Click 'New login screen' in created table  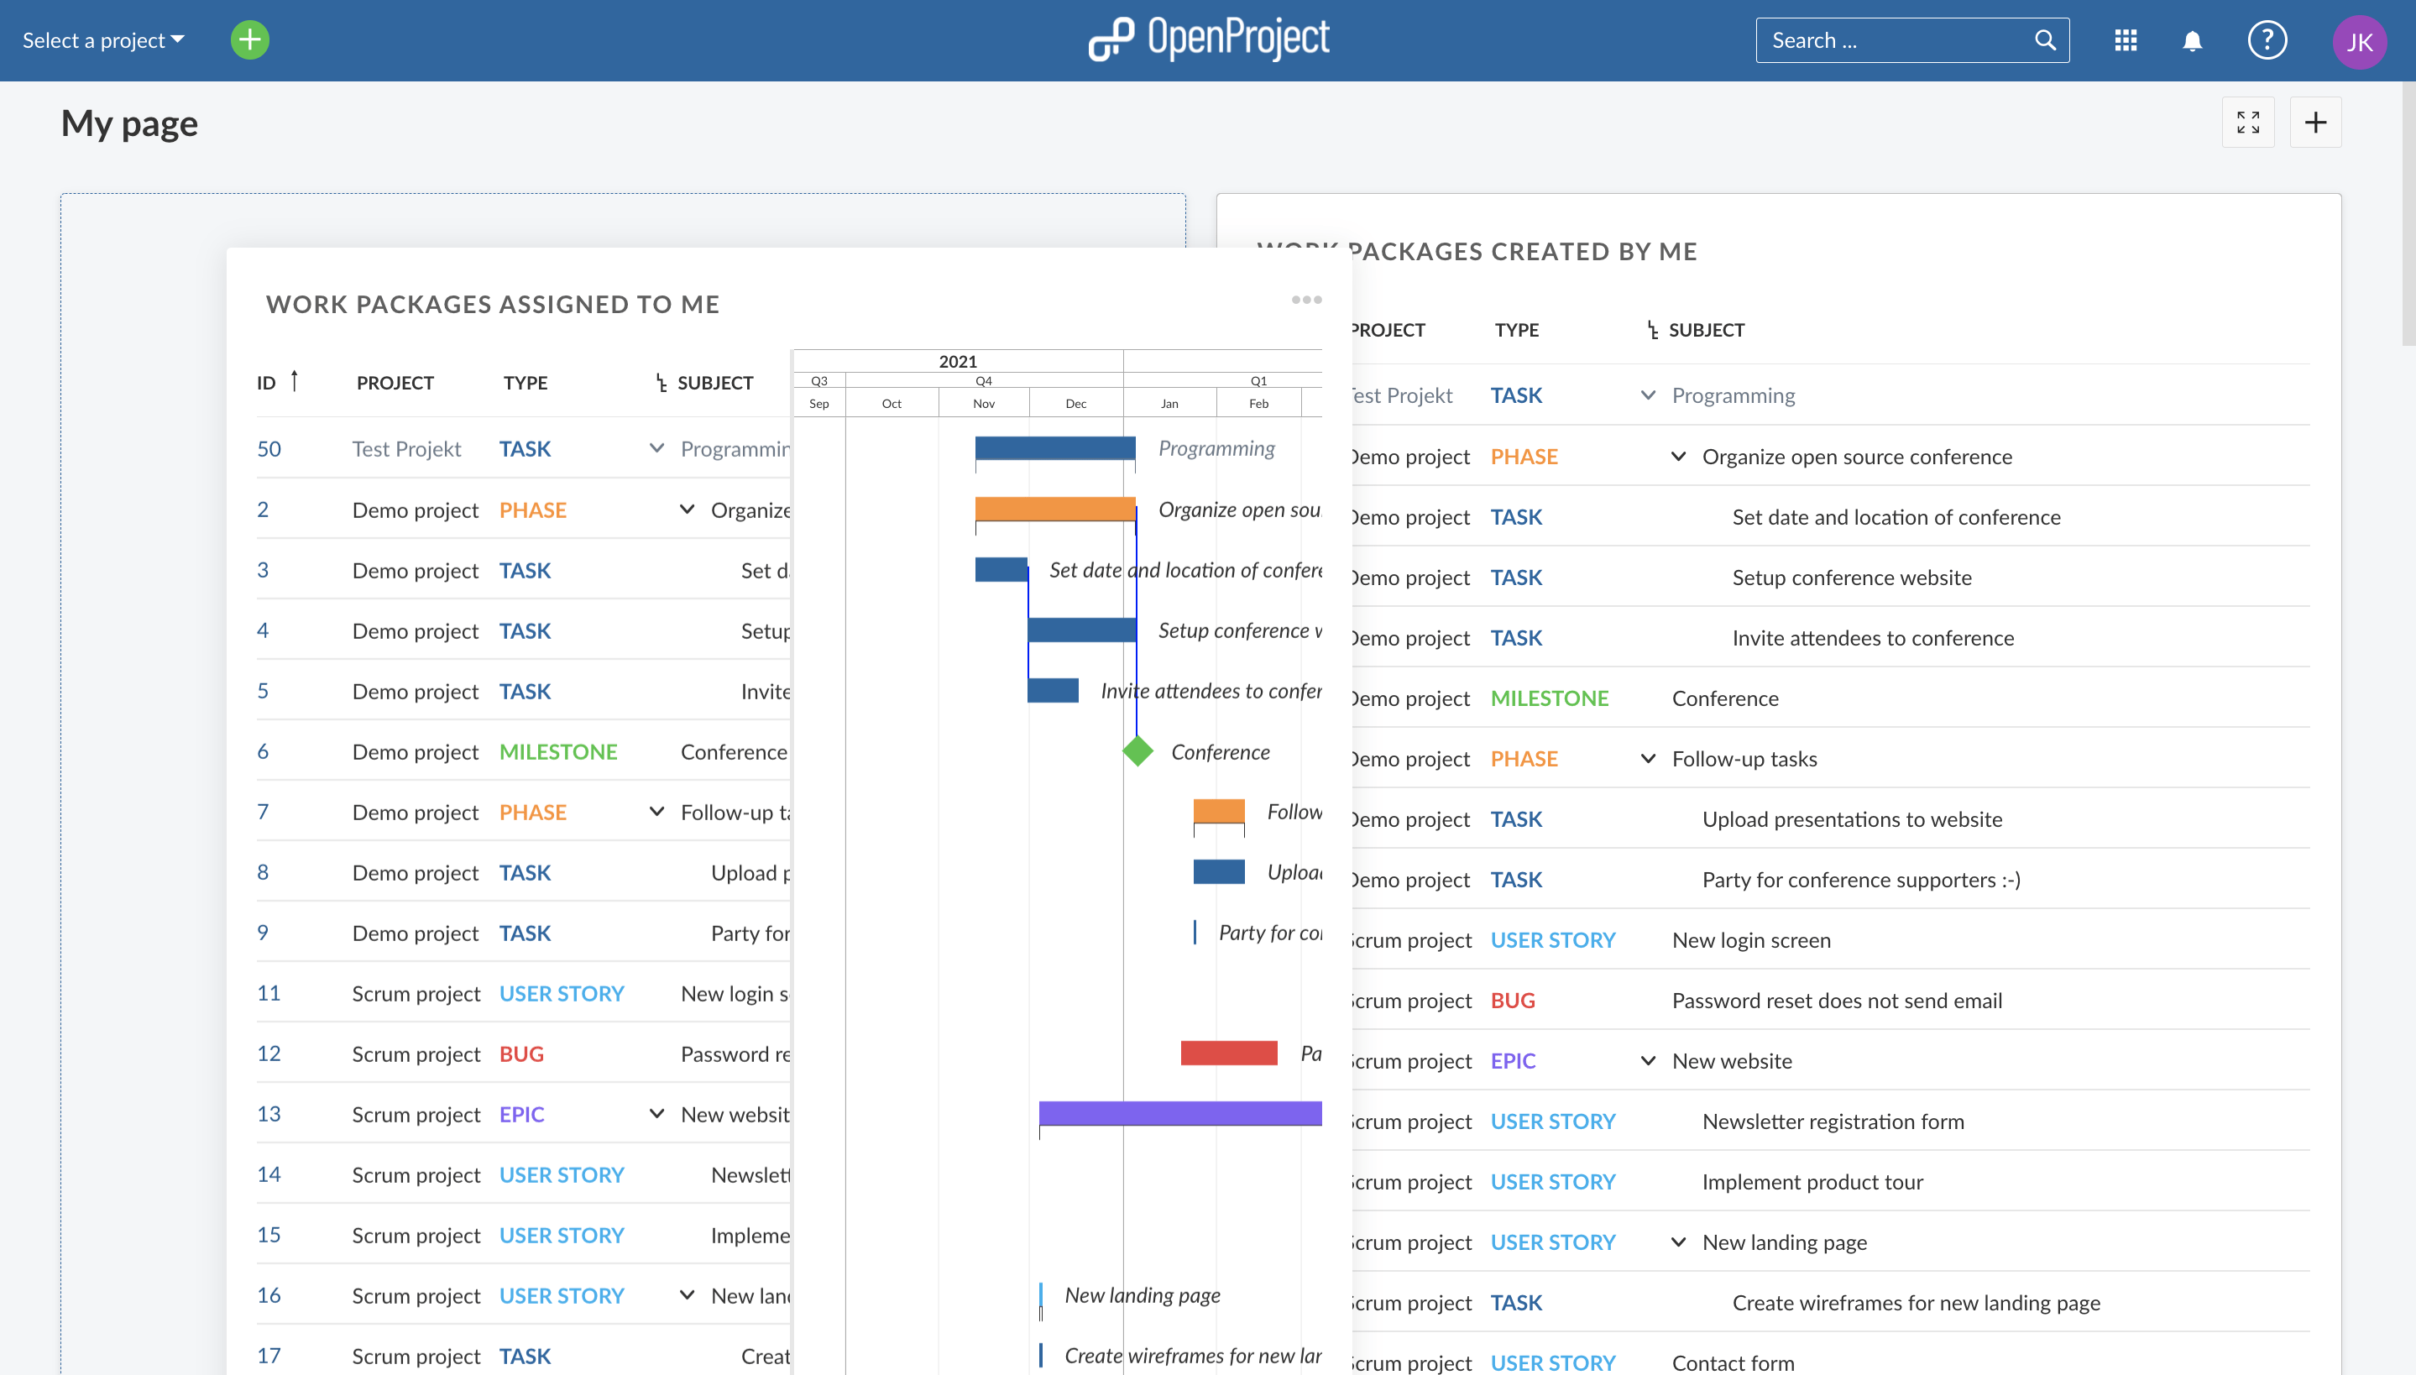click(1750, 939)
